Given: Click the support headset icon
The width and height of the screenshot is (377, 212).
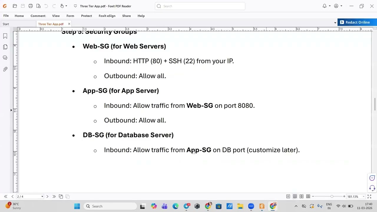Looking at the screenshot, I should (372, 188).
